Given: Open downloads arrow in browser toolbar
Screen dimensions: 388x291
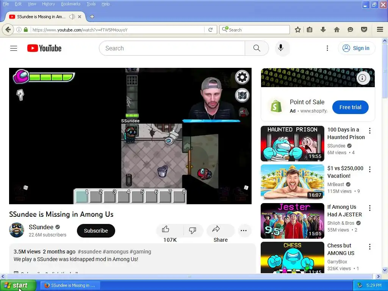Looking at the screenshot, I should (323, 30).
